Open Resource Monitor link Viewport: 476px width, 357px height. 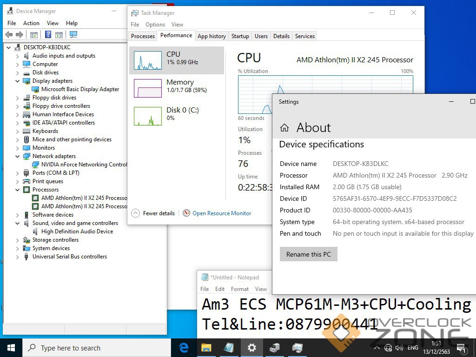(222, 213)
